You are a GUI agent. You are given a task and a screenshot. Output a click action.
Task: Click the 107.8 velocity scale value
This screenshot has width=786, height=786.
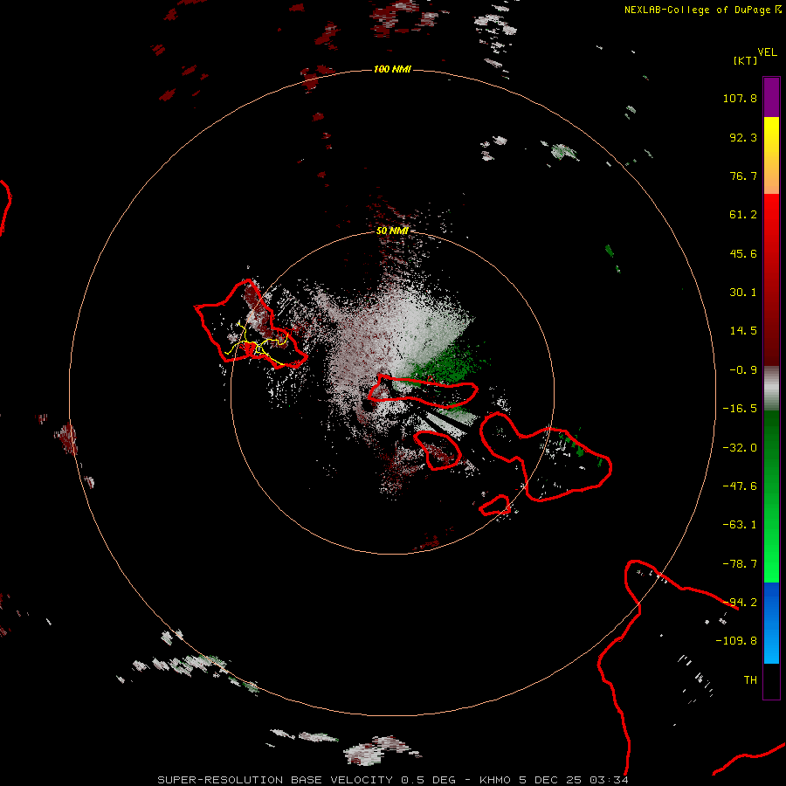tap(740, 98)
